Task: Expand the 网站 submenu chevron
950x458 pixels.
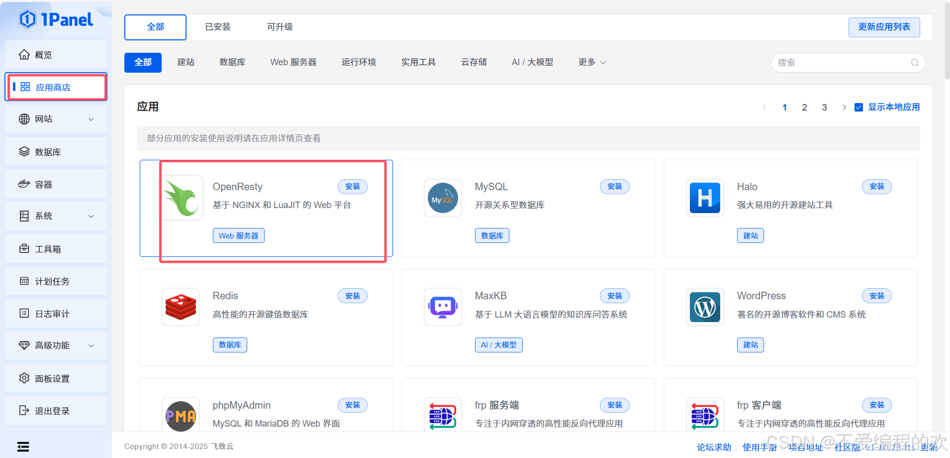Action: pos(91,119)
